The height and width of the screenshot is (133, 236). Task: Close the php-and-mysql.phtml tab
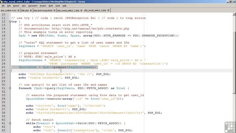pos(55,10)
